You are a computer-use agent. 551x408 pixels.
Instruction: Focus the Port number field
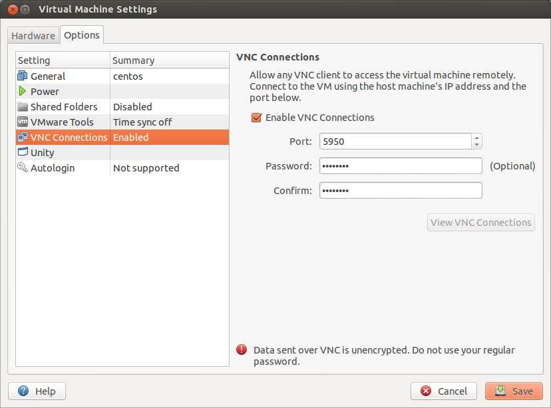coord(395,142)
